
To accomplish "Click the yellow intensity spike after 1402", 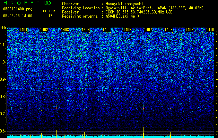I will click(56, 134).
